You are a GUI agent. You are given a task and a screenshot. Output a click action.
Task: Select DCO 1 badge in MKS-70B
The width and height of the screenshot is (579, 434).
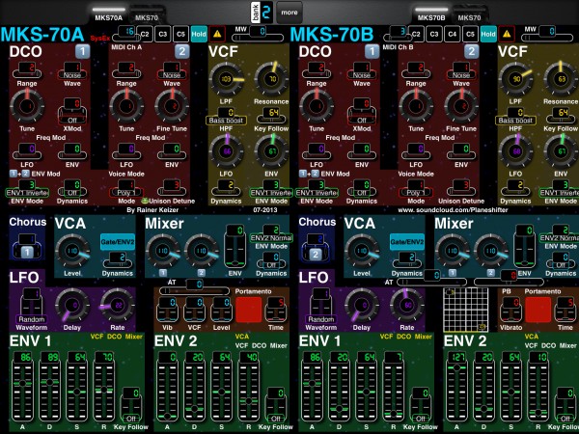pos(372,52)
